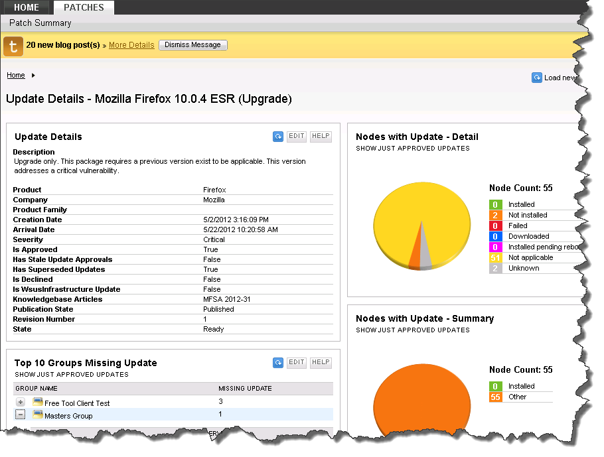Open the HOME tab
This screenshot has width=604, height=457.
tap(26, 7)
